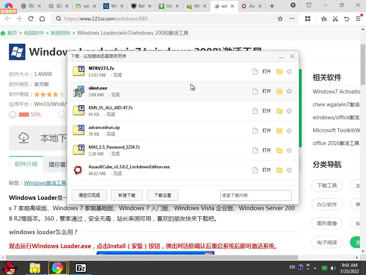Show hidden tray icons arrow

click(315, 268)
